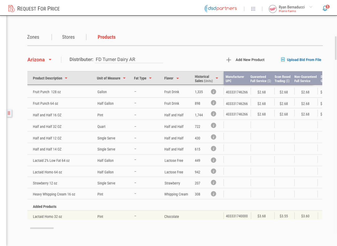Image resolution: width=337 pixels, height=246 pixels.
Task: Open the Product Description column filter arrow
Action: click(x=66, y=78)
